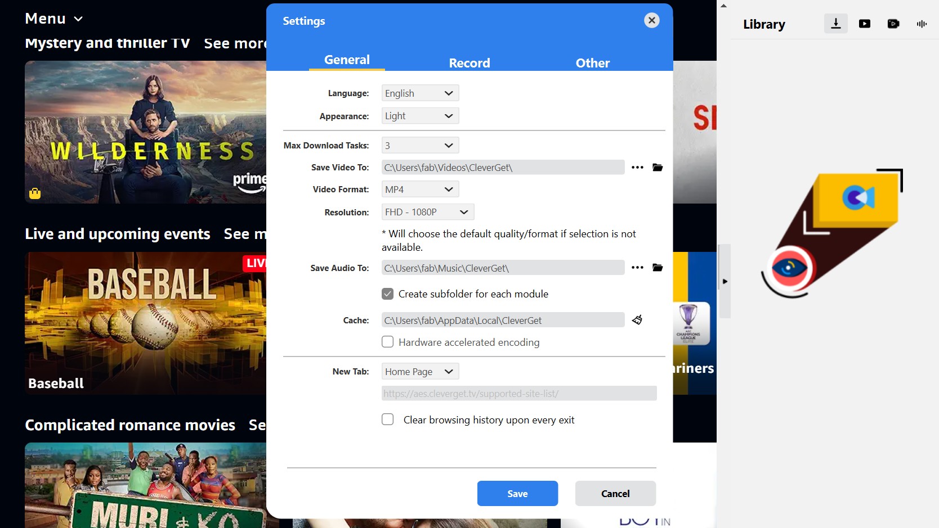The width and height of the screenshot is (939, 528).
Task: Click the CleverGet logo illustration in Library
Action: point(831,233)
